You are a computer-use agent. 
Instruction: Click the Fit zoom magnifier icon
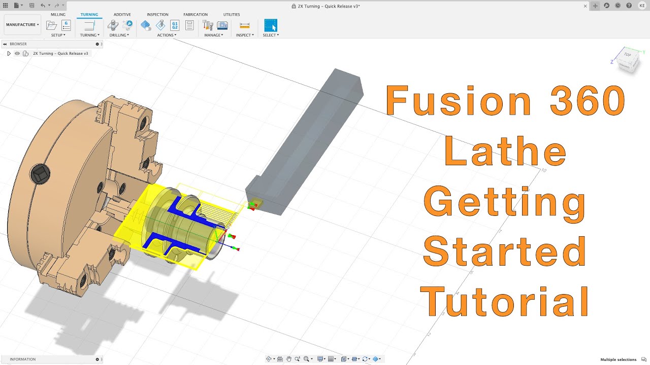[306, 359]
